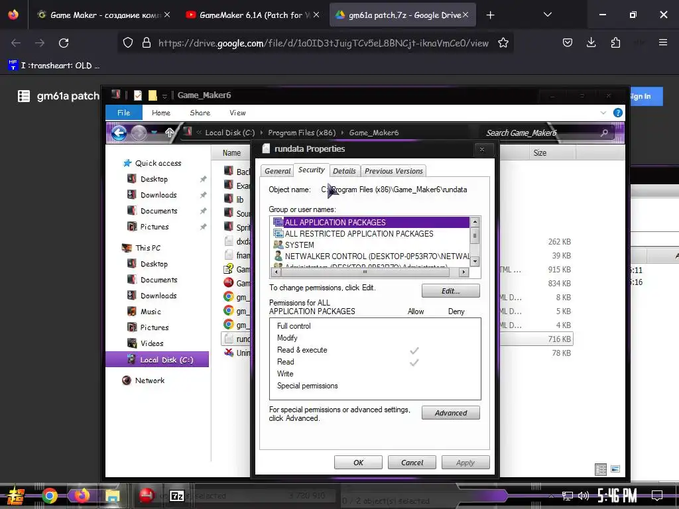Click the Explorer back arrow button
Screen dimensions: 679x509
[119, 133]
